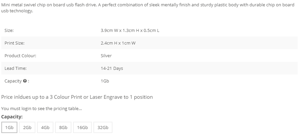Viewport: 301px width, 139px height.
Task: Click the 3 Colour Print price heading
Action: pyautogui.click(x=77, y=97)
